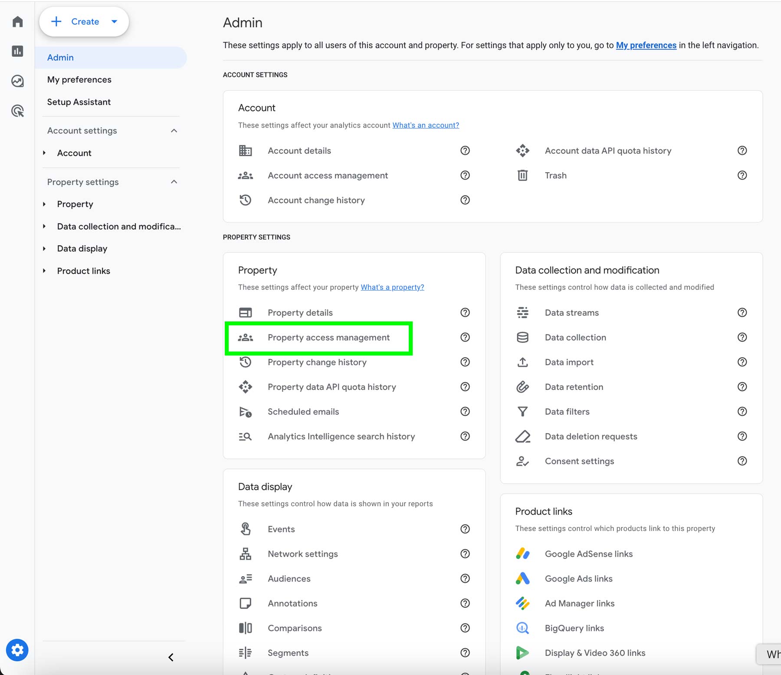Open the "What's an account?" link

pos(426,125)
